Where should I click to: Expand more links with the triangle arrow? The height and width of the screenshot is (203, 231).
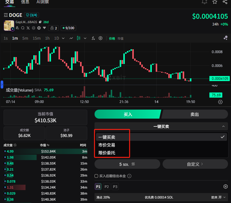pyautogui.click(x=44, y=28)
